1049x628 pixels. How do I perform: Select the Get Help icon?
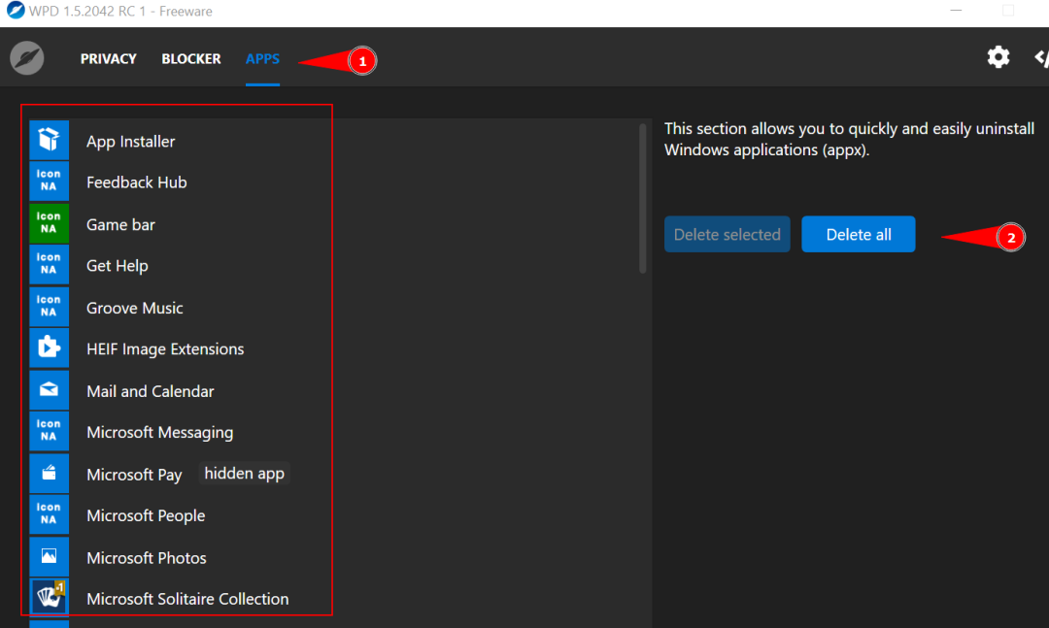pyautogui.click(x=49, y=265)
